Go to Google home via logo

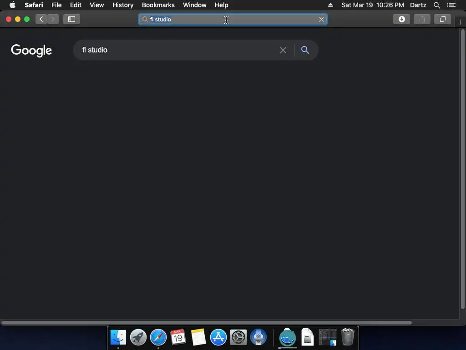[31, 51]
